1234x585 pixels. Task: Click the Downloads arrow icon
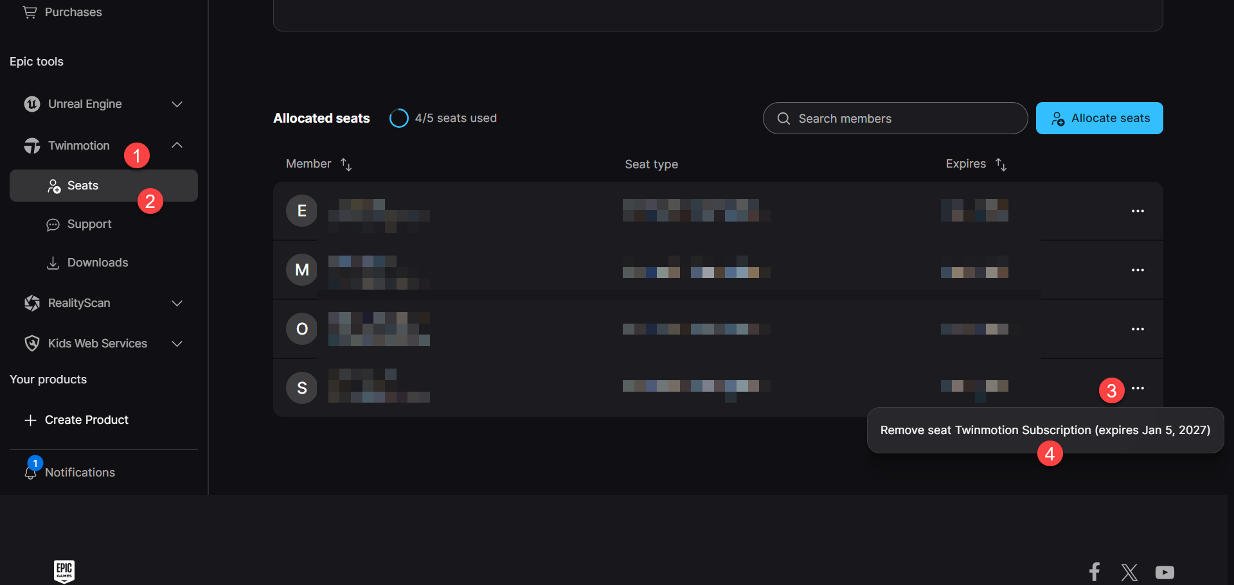click(53, 263)
